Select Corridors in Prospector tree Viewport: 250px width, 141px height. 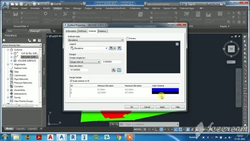pos(19,87)
